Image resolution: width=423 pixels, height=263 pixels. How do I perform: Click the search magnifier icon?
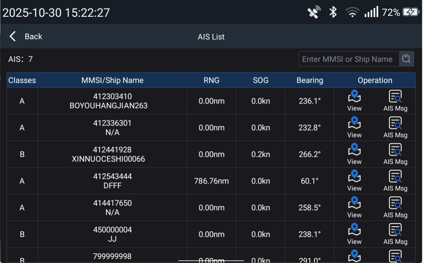pos(406,59)
